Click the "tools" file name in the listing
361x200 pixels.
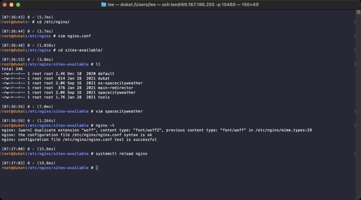pos(104,97)
